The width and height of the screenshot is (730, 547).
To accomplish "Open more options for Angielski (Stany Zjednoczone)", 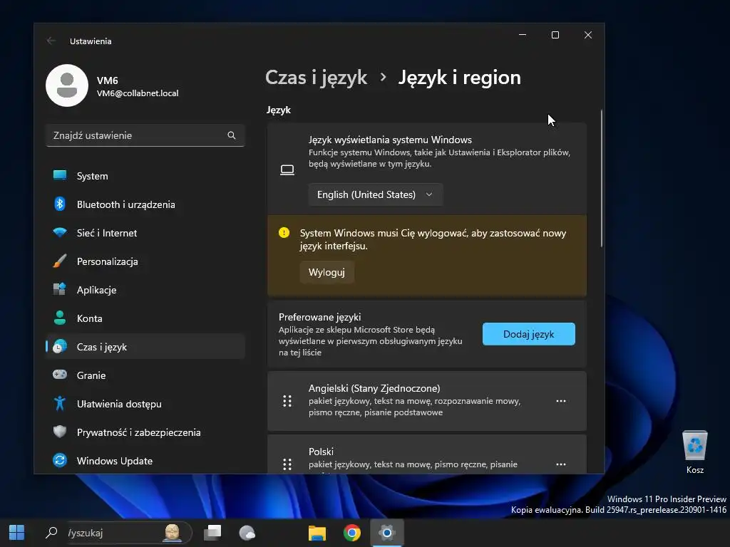I will tap(561, 401).
